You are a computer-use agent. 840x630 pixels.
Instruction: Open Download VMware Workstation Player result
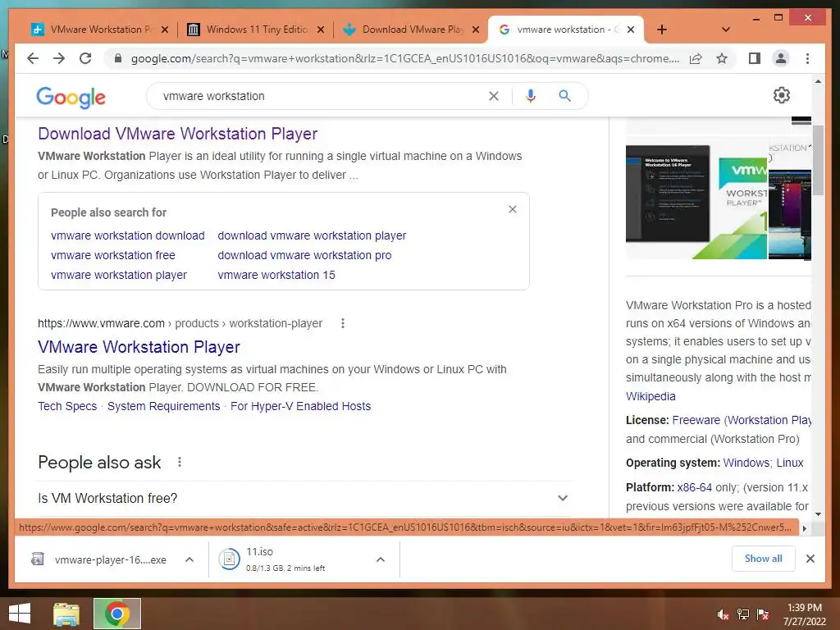click(178, 134)
